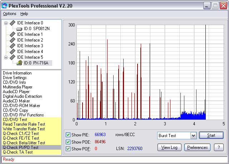Select IDE Interface 1 label
Image resolution: width=229 pixels, height=164 pixels.
[30, 34]
